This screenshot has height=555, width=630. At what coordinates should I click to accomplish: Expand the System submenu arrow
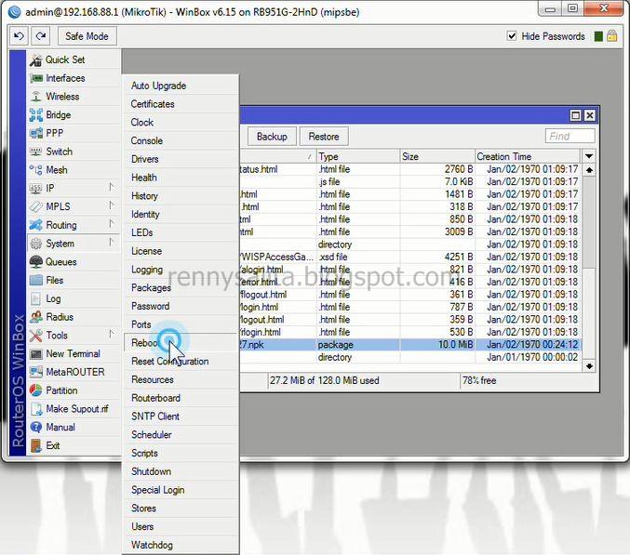[112, 243]
